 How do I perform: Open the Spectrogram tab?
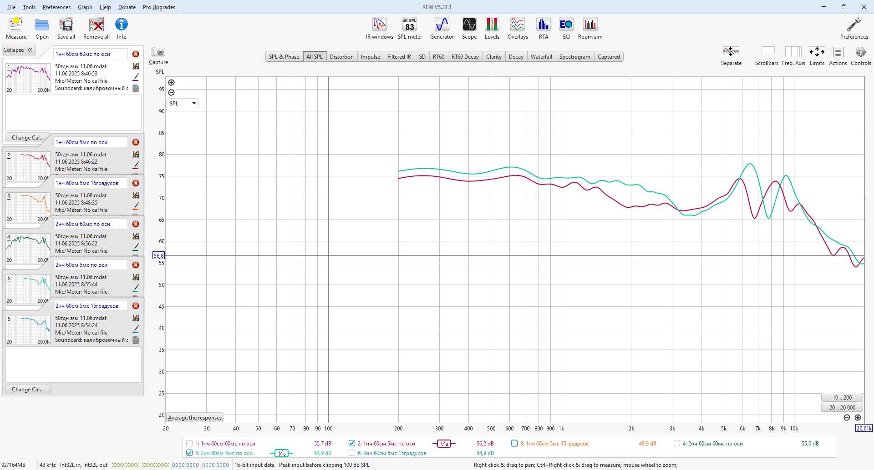[x=575, y=57]
